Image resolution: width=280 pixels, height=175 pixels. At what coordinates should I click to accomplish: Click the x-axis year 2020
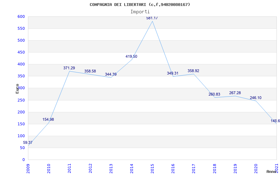[x=256, y=168]
